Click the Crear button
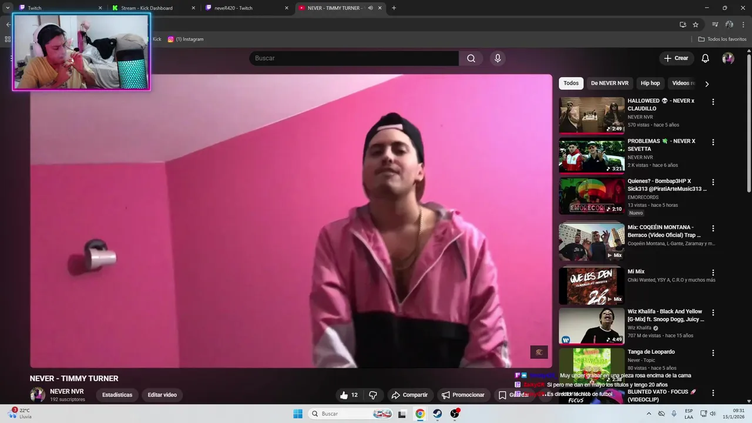The height and width of the screenshot is (423, 752). tap(676, 58)
